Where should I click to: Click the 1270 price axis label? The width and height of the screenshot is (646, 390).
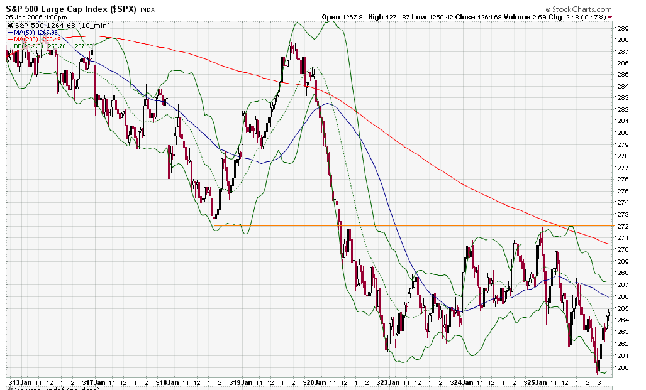[621, 249]
